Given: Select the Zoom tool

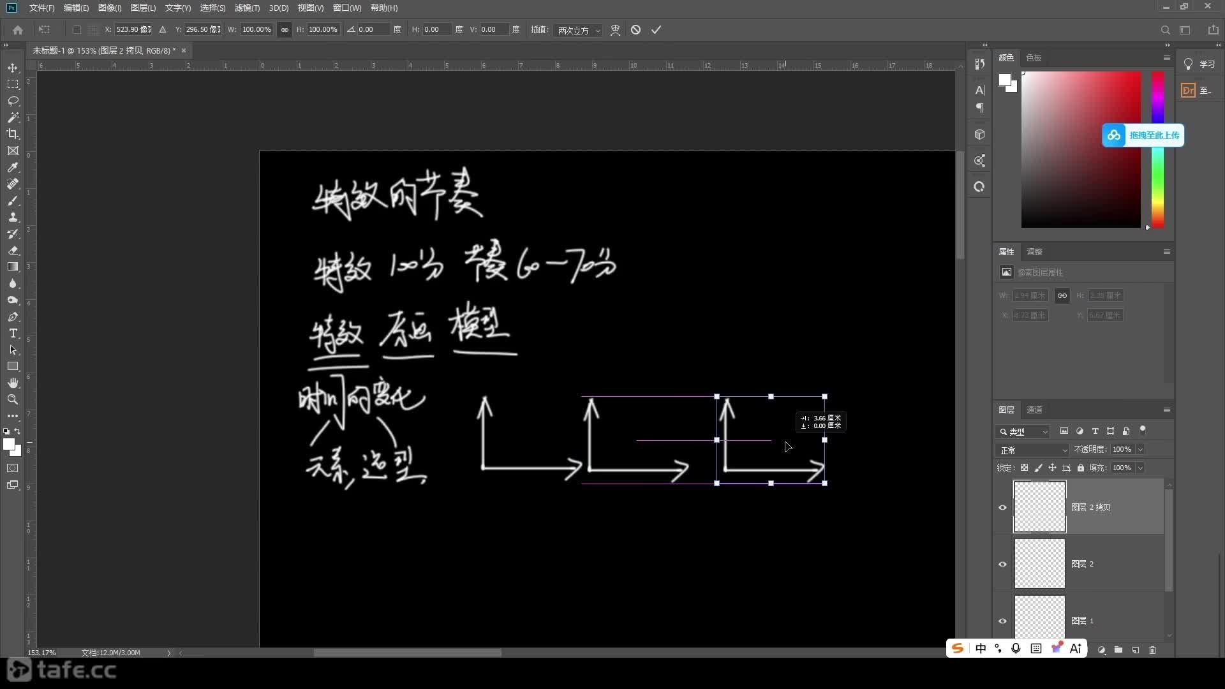Looking at the screenshot, I should click(13, 399).
